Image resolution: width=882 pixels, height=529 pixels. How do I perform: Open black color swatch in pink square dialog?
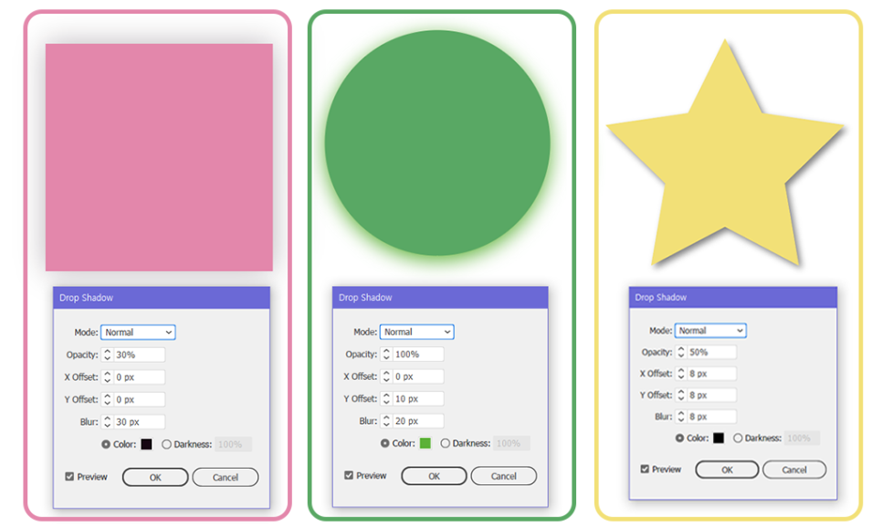[146, 444]
